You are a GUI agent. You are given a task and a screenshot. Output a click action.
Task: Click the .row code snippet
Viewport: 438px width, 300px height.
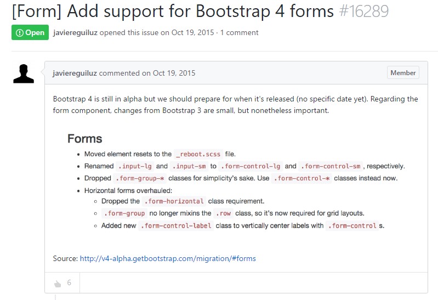[x=223, y=213]
